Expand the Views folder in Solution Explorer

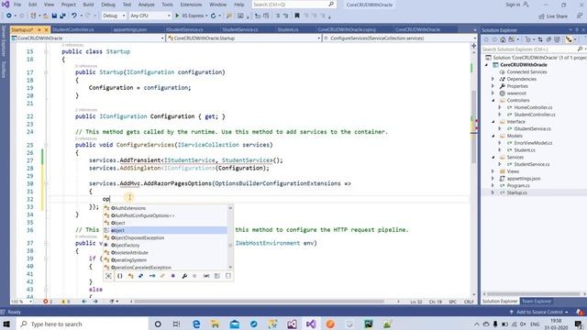[493, 171]
